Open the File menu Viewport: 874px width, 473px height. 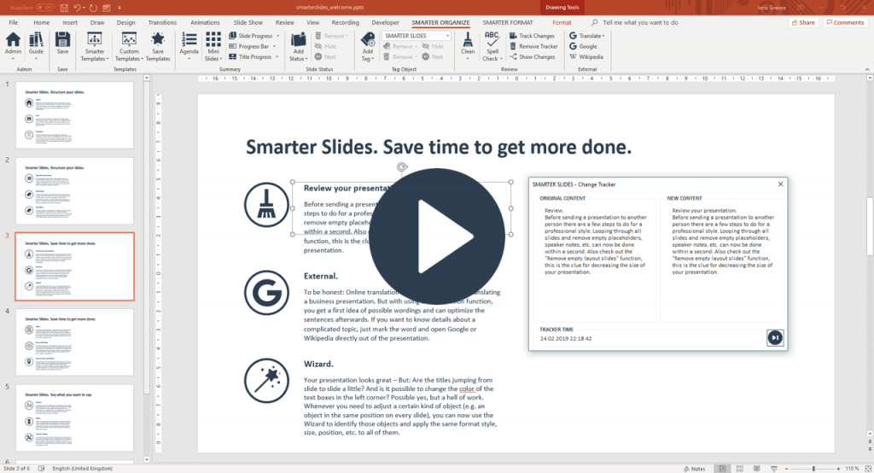(14, 22)
